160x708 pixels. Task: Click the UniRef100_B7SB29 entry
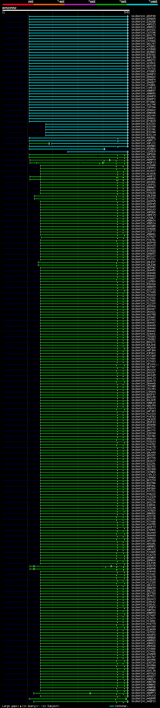pyautogui.click(x=143, y=121)
